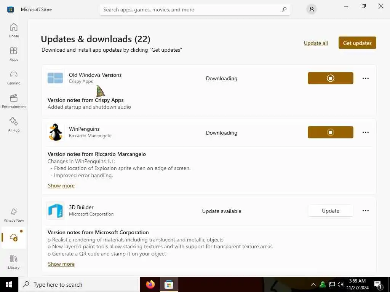Open Firefox from the taskbar
390x292 pixels.
(150, 284)
